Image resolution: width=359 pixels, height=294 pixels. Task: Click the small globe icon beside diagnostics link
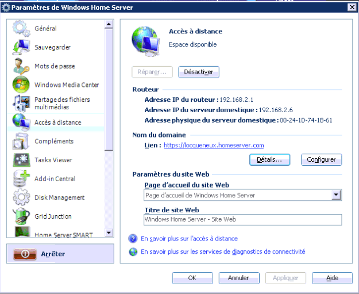pyautogui.click(x=133, y=252)
